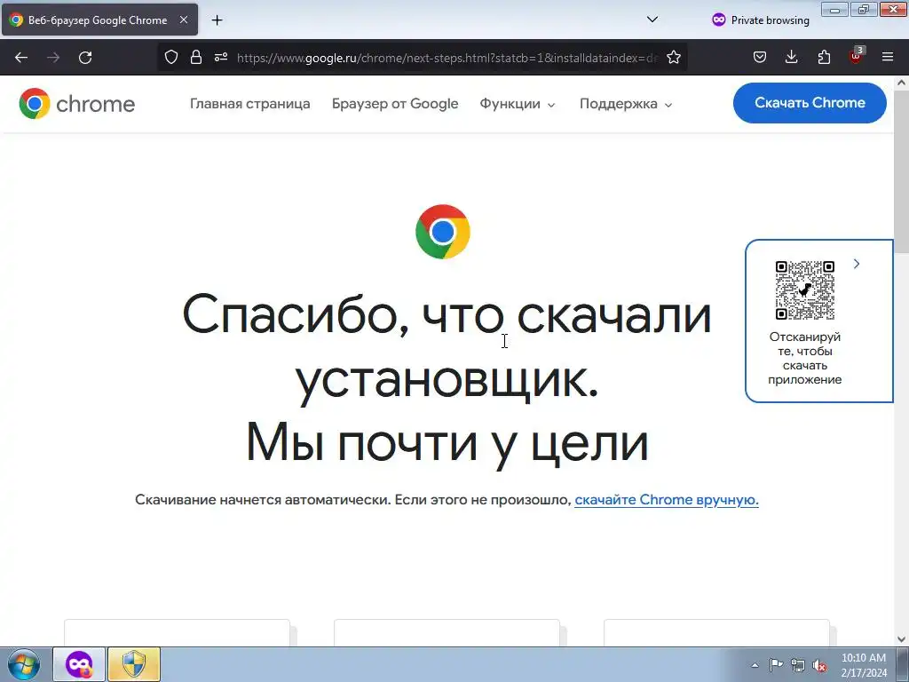Click the network tray icon
Image resolution: width=909 pixels, height=682 pixels.
pyautogui.click(x=798, y=665)
